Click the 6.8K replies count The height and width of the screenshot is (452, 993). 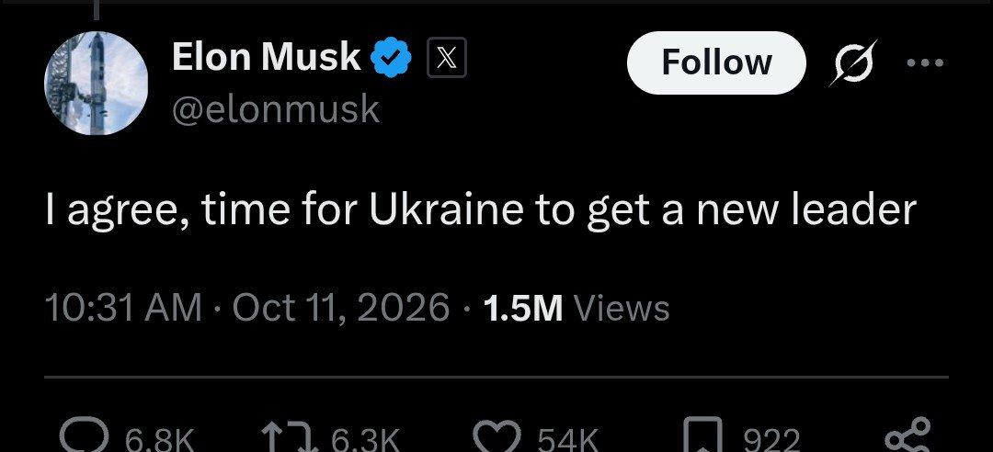tap(159, 439)
